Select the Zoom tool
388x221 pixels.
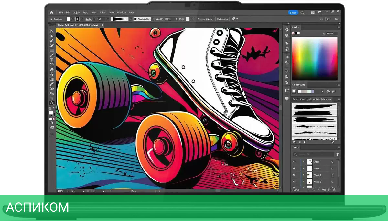tap(52, 103)
